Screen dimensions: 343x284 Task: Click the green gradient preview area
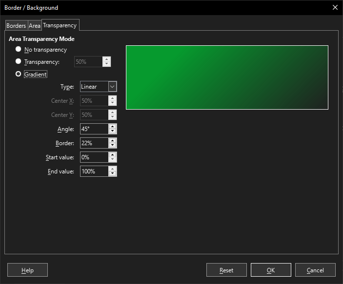pos(227,77)
